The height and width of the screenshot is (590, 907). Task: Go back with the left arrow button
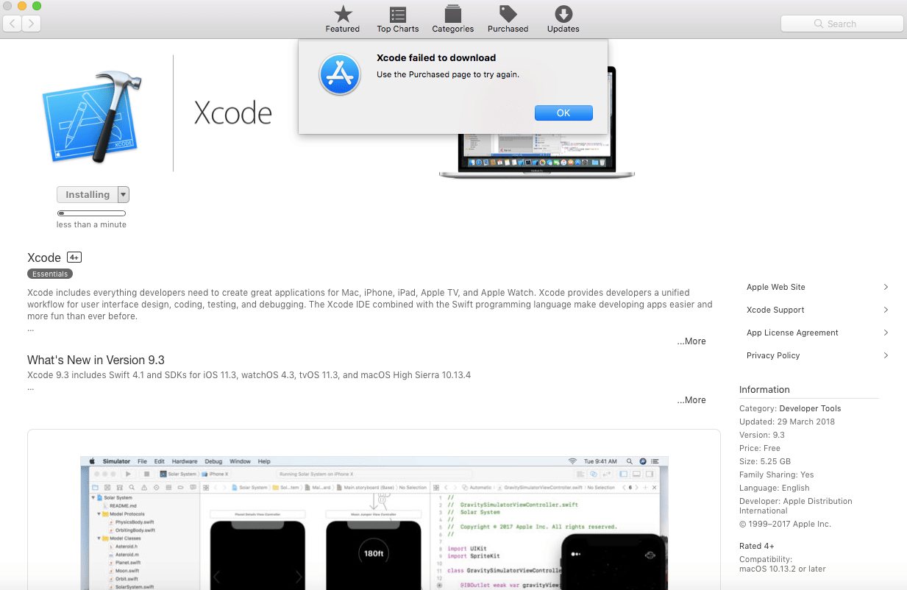pos(13,24)
